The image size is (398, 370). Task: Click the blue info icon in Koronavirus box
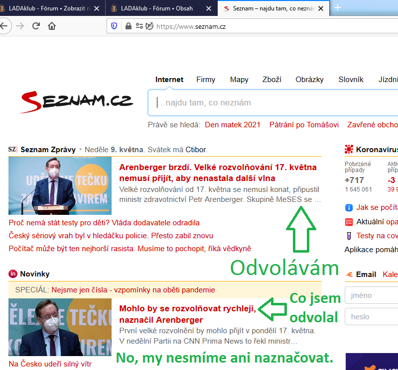click(x=349, y=207)
